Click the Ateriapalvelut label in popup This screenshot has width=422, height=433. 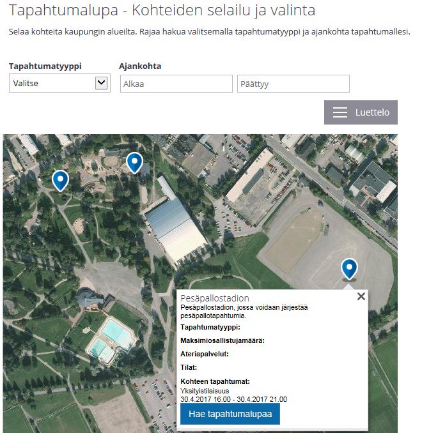pyautogui.click(x=205, y=354)
